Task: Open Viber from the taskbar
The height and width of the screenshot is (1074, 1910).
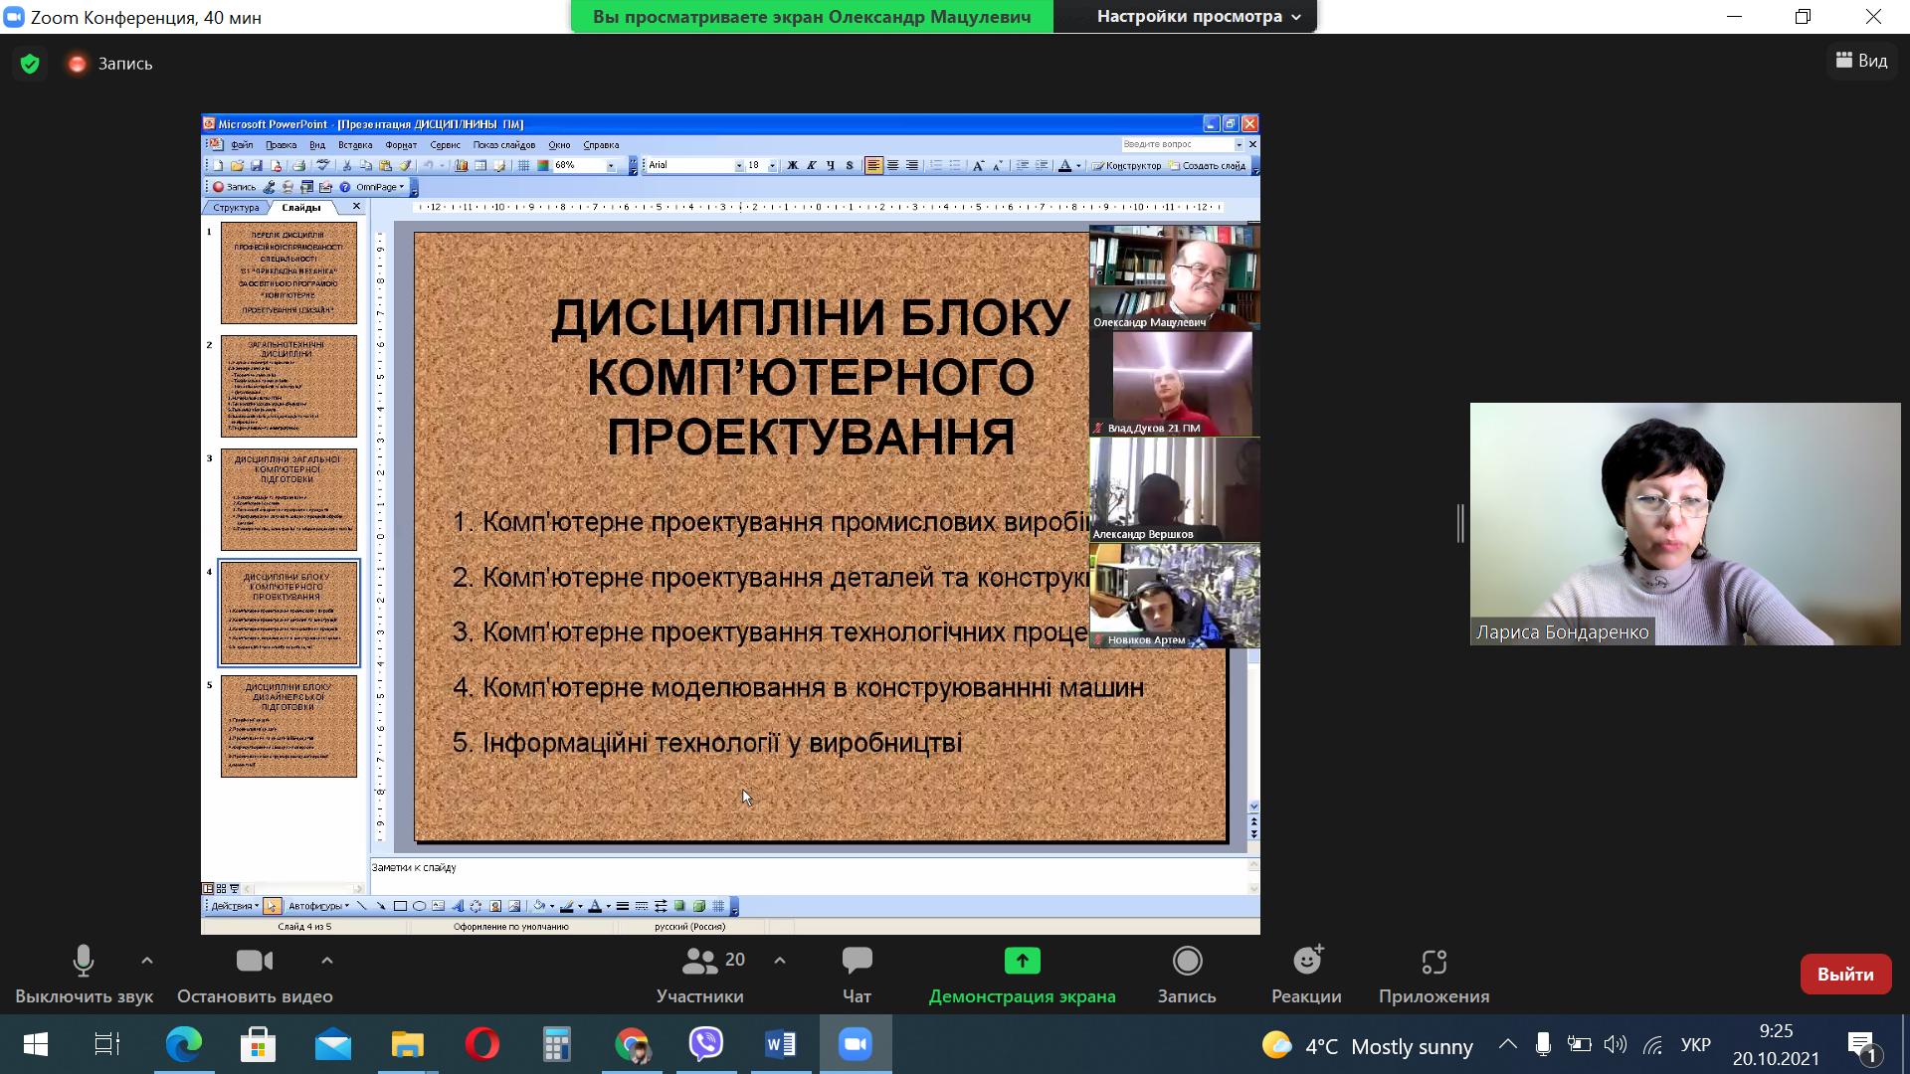Action: click(706, 1044)
